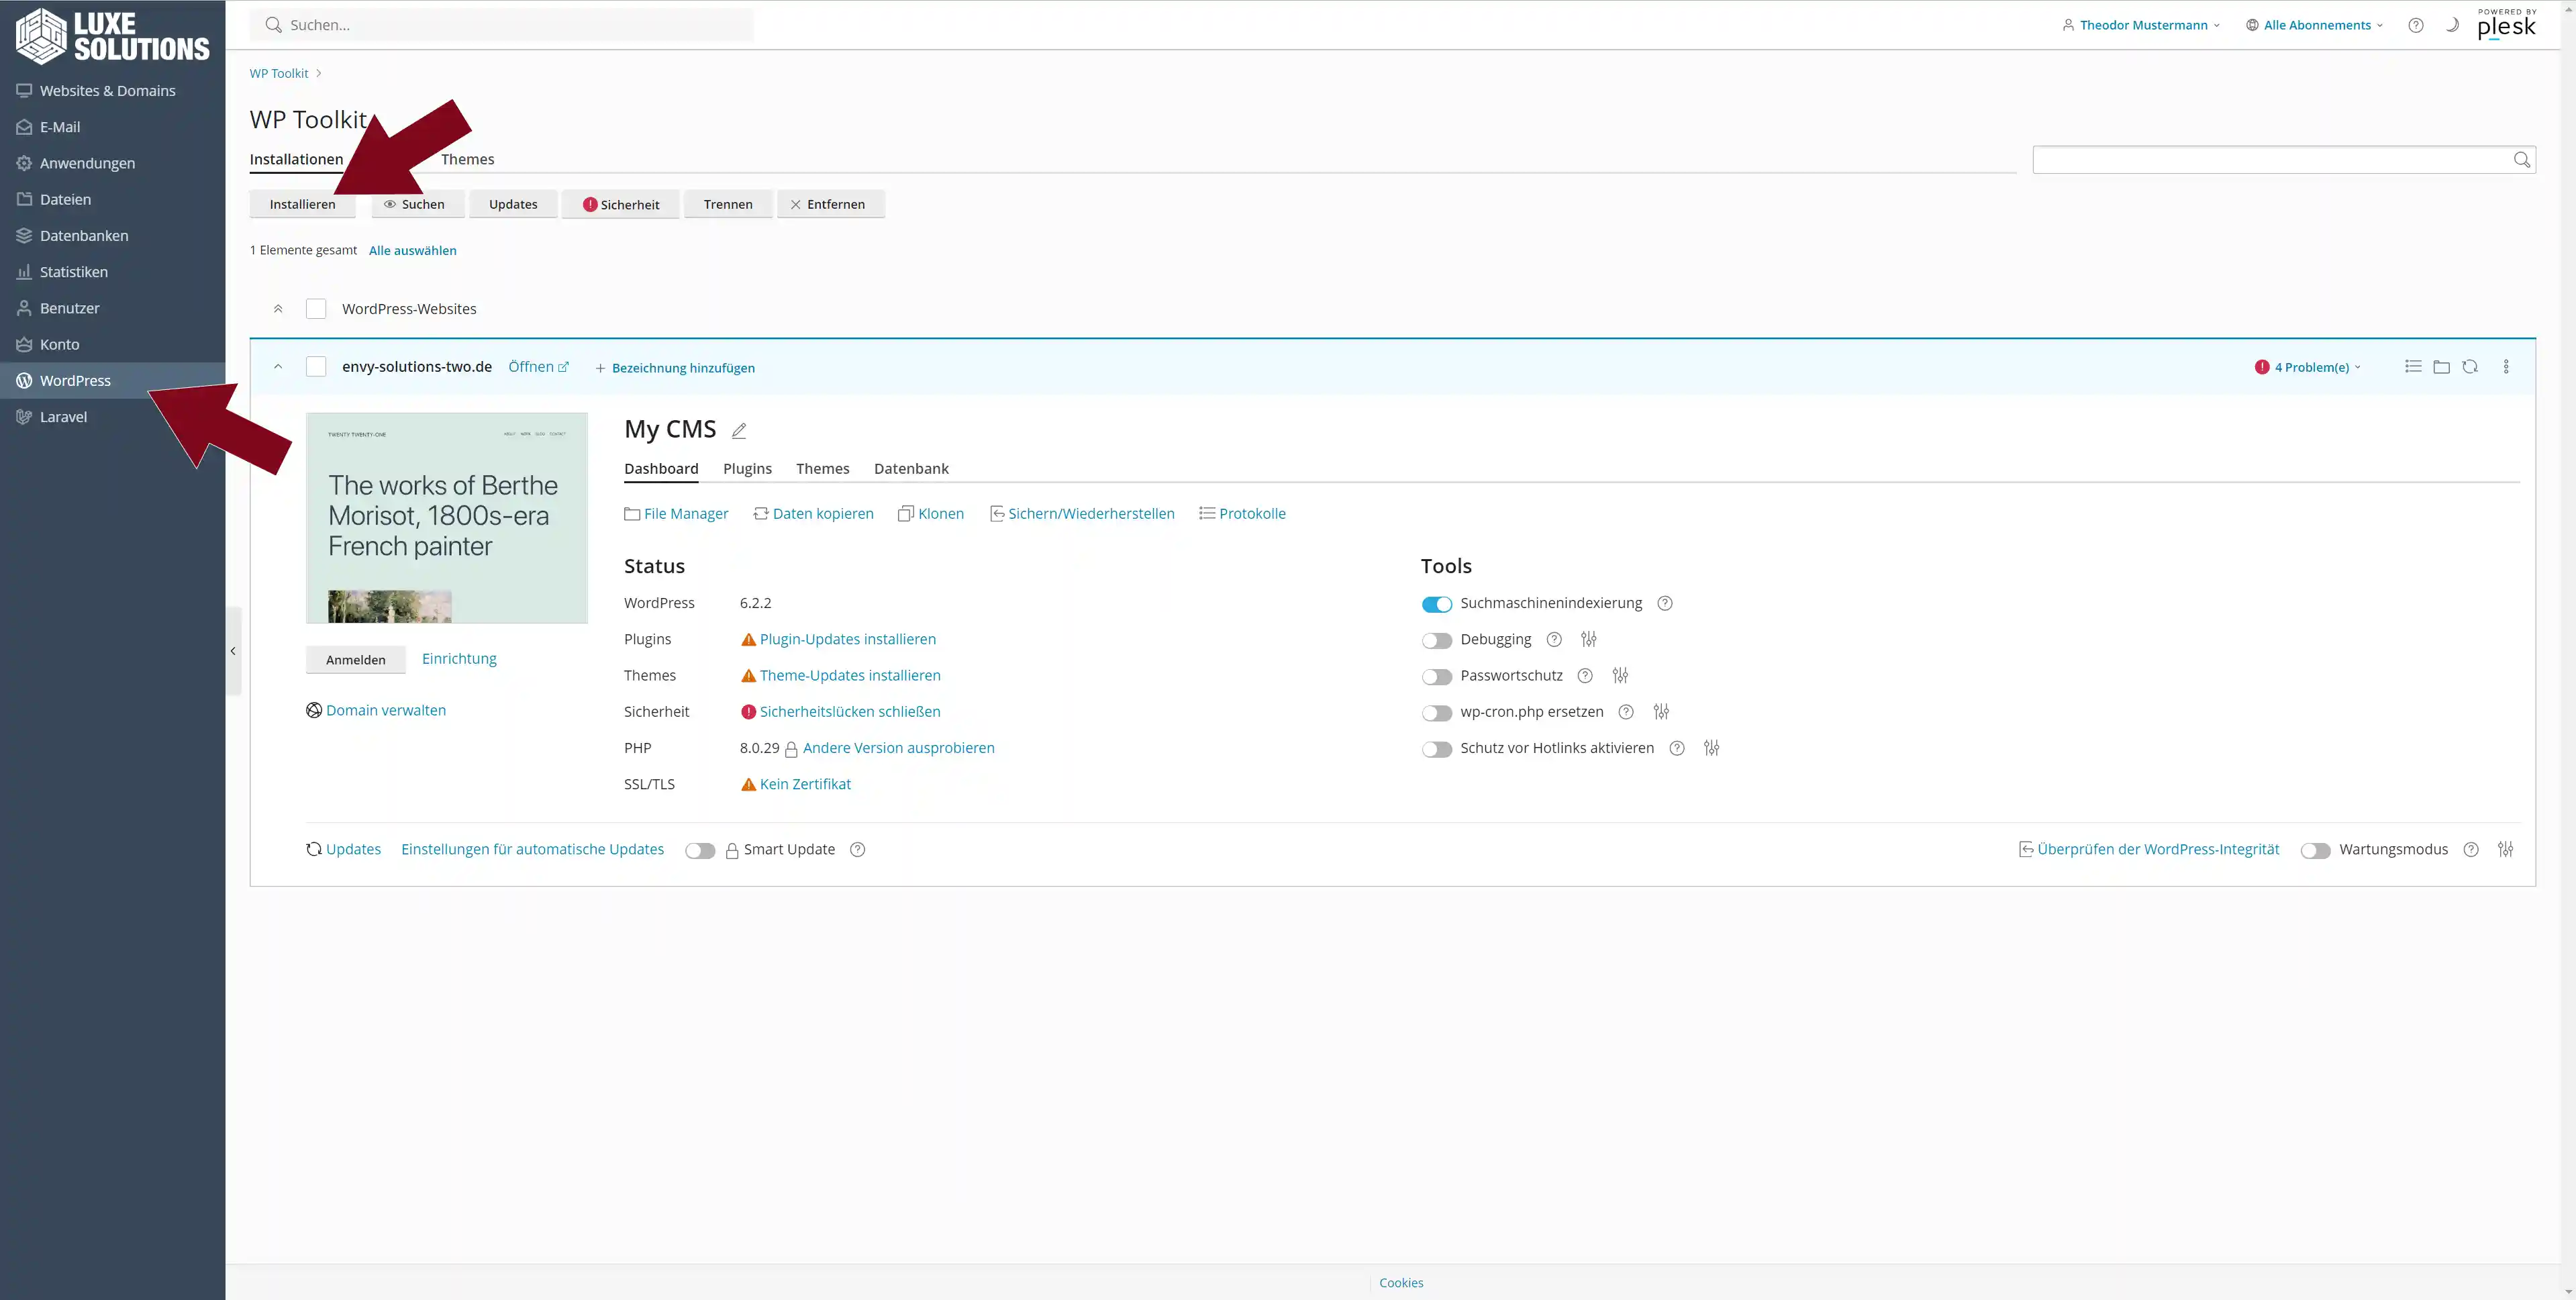Viewport: 2576px width, 1300px height.
Task: Select the Themes tab under My CMS
Action: (822, 468)
